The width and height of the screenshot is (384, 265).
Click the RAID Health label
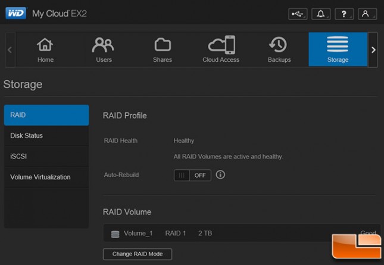click(120, 141)
